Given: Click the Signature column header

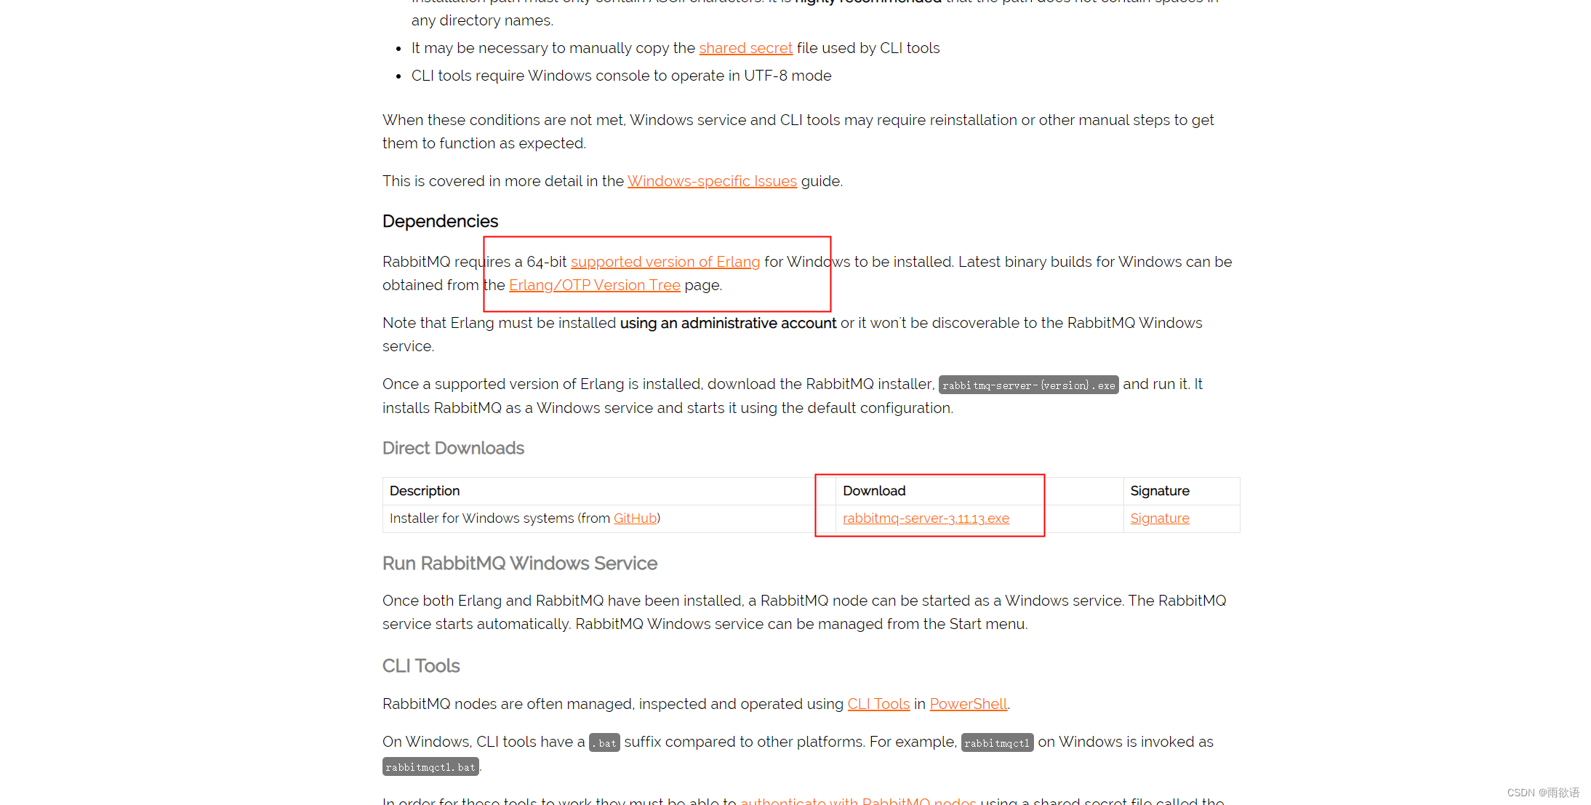Looking at the screenshot, I should [x=1160, y=491].
